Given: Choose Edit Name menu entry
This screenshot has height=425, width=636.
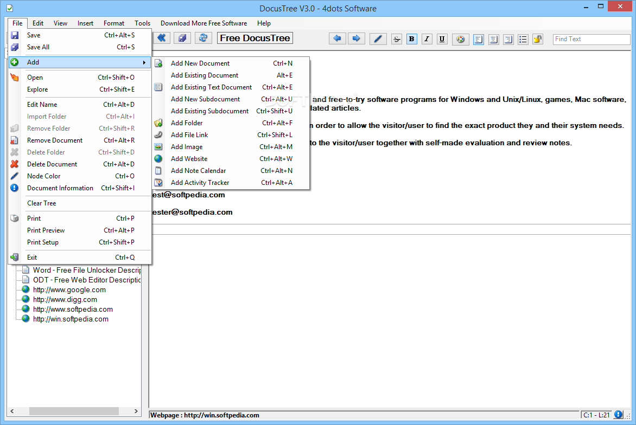Looking at the screenshot, I should (x=80, y=105).
